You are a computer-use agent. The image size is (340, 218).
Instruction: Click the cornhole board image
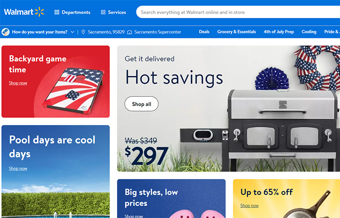pyautogui.click(x=74, y=90)
